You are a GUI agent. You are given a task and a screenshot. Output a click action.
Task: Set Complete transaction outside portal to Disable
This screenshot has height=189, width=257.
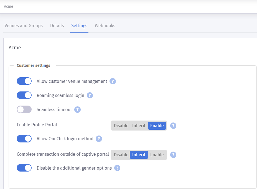121,155
